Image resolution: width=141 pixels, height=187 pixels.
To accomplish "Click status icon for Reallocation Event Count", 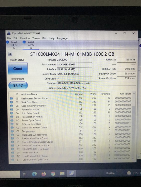I will pyautogui.click(x=13, y=138).
